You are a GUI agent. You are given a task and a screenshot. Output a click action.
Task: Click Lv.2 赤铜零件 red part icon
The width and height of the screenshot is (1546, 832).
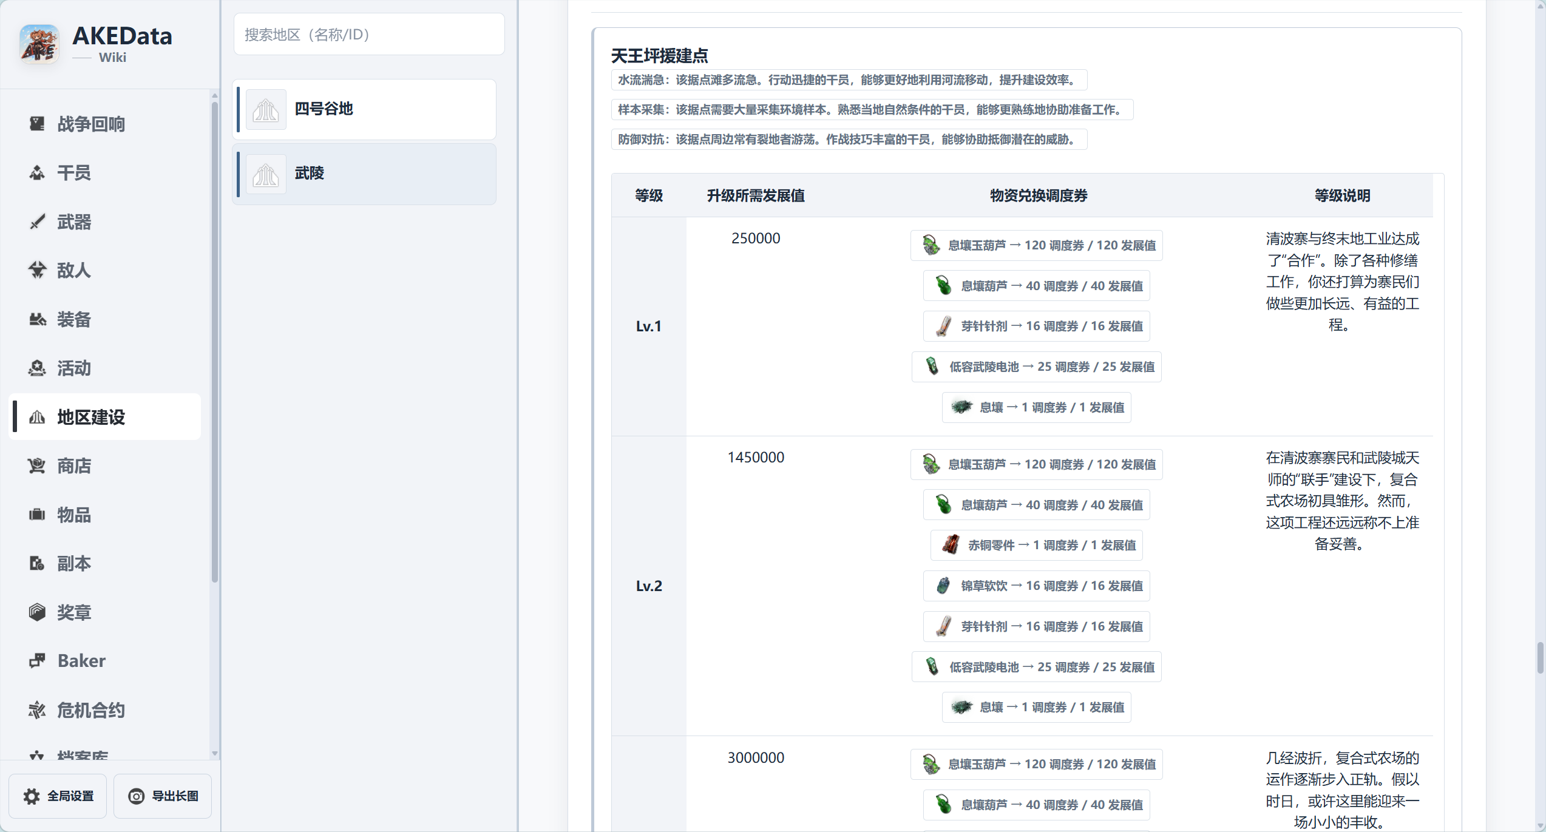[951, 545]
